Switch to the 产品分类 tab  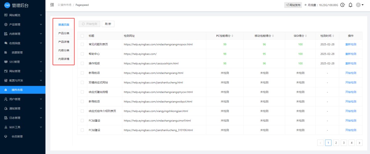pos(64,33)
